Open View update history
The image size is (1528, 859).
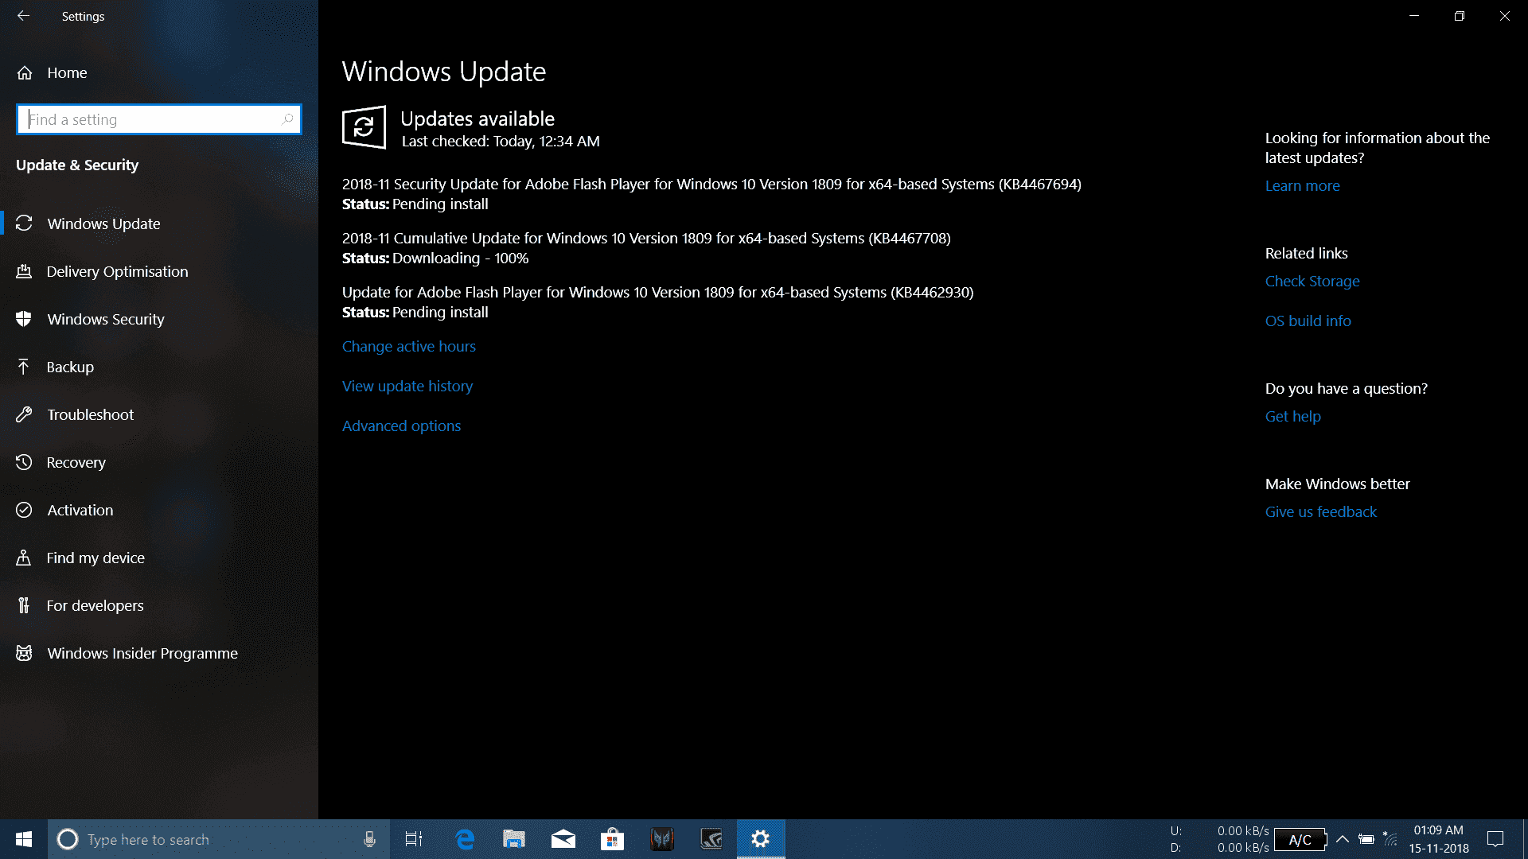[x=407, y=387]
